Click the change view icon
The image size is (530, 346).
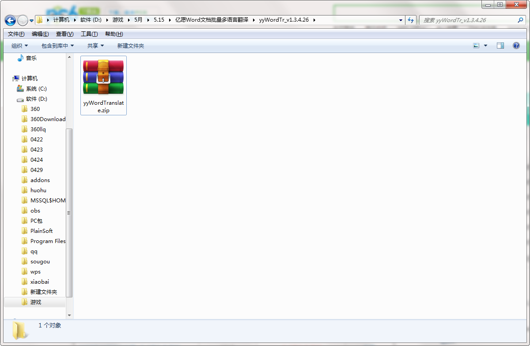tap(476, 46)
